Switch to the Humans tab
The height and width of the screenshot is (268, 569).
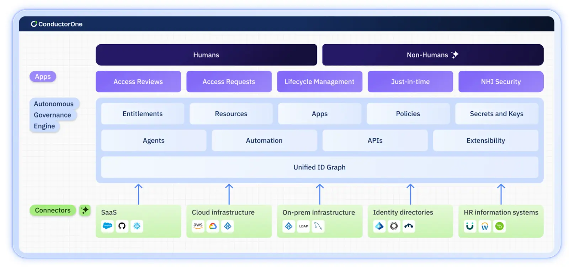[x=206, y=55]
